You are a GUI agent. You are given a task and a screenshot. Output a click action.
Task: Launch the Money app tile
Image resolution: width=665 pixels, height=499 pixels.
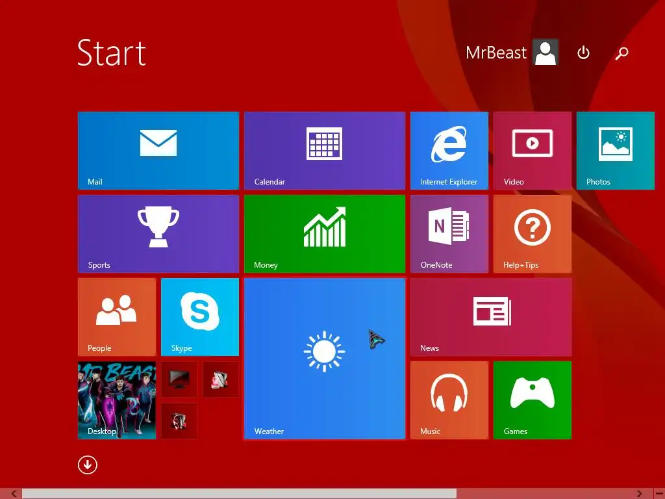pos(325,234)
